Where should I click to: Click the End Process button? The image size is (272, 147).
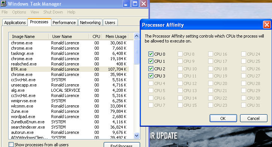(x=122, y=145)
